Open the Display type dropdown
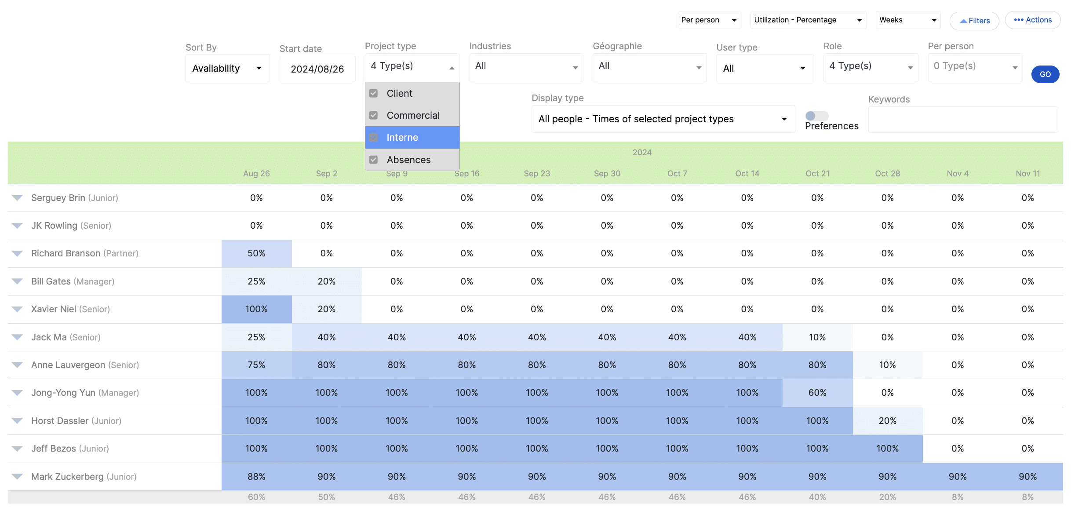 point(663,119)
